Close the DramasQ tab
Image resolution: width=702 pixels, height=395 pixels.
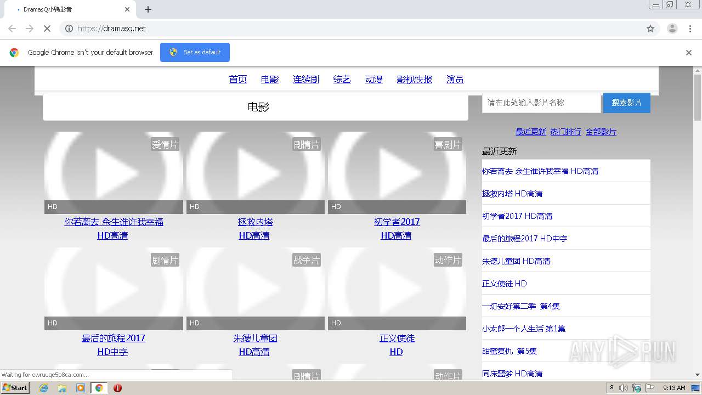[127, 9]
